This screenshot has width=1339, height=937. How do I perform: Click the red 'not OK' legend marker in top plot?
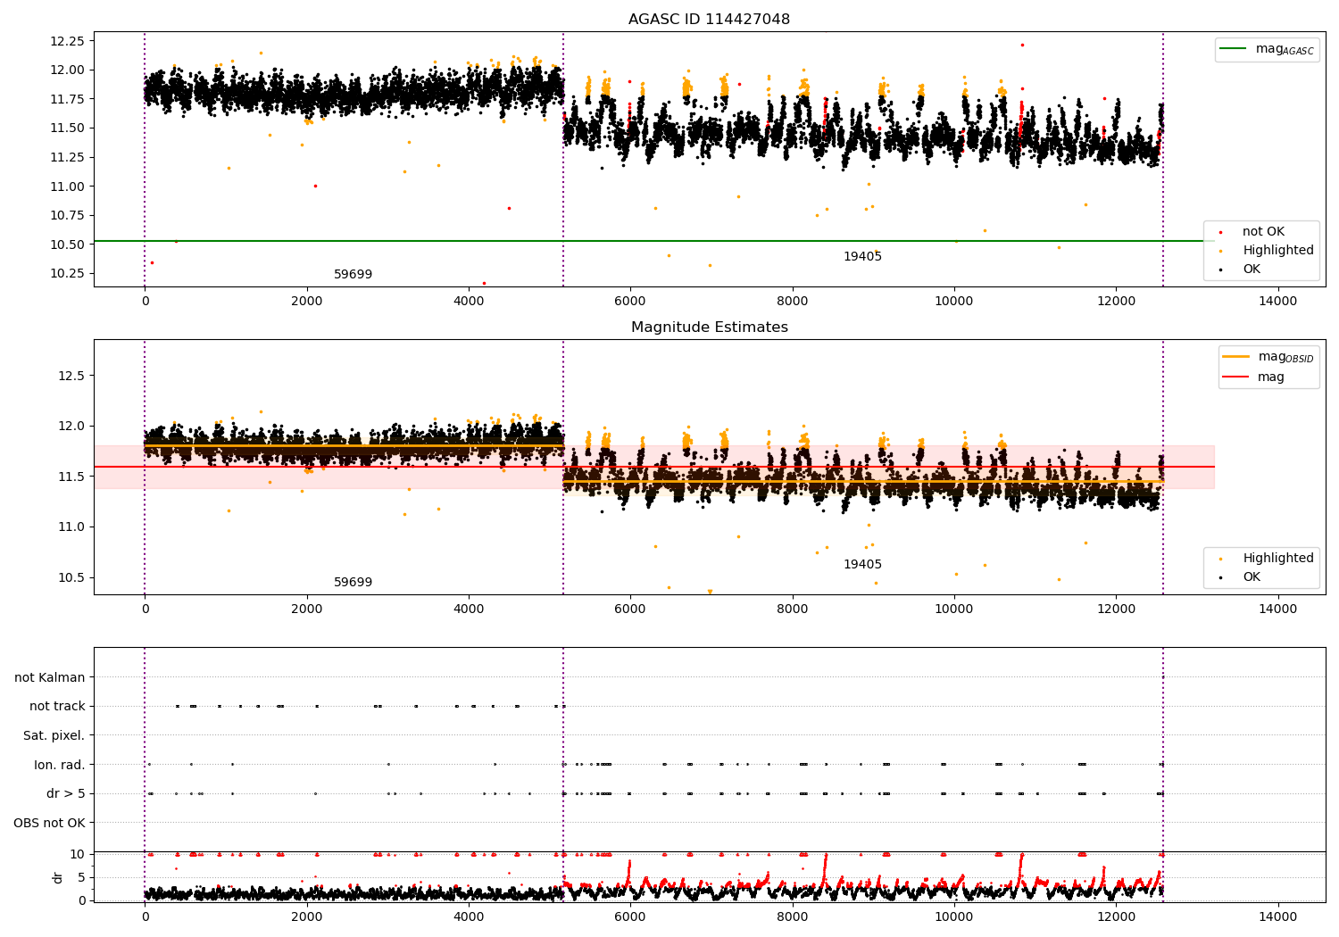pyautogui.click(x=1220, y=232)
